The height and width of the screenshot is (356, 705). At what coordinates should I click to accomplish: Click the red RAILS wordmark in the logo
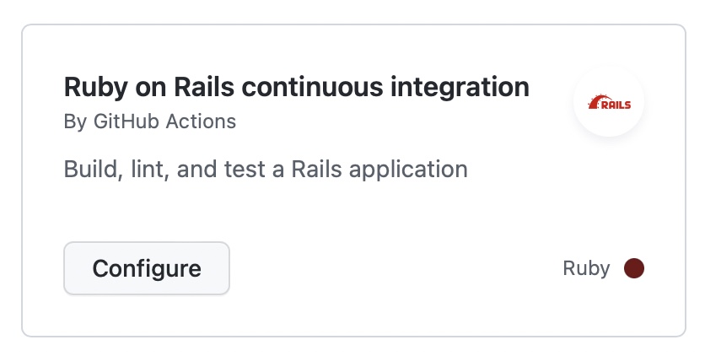[x=616, y=106]
